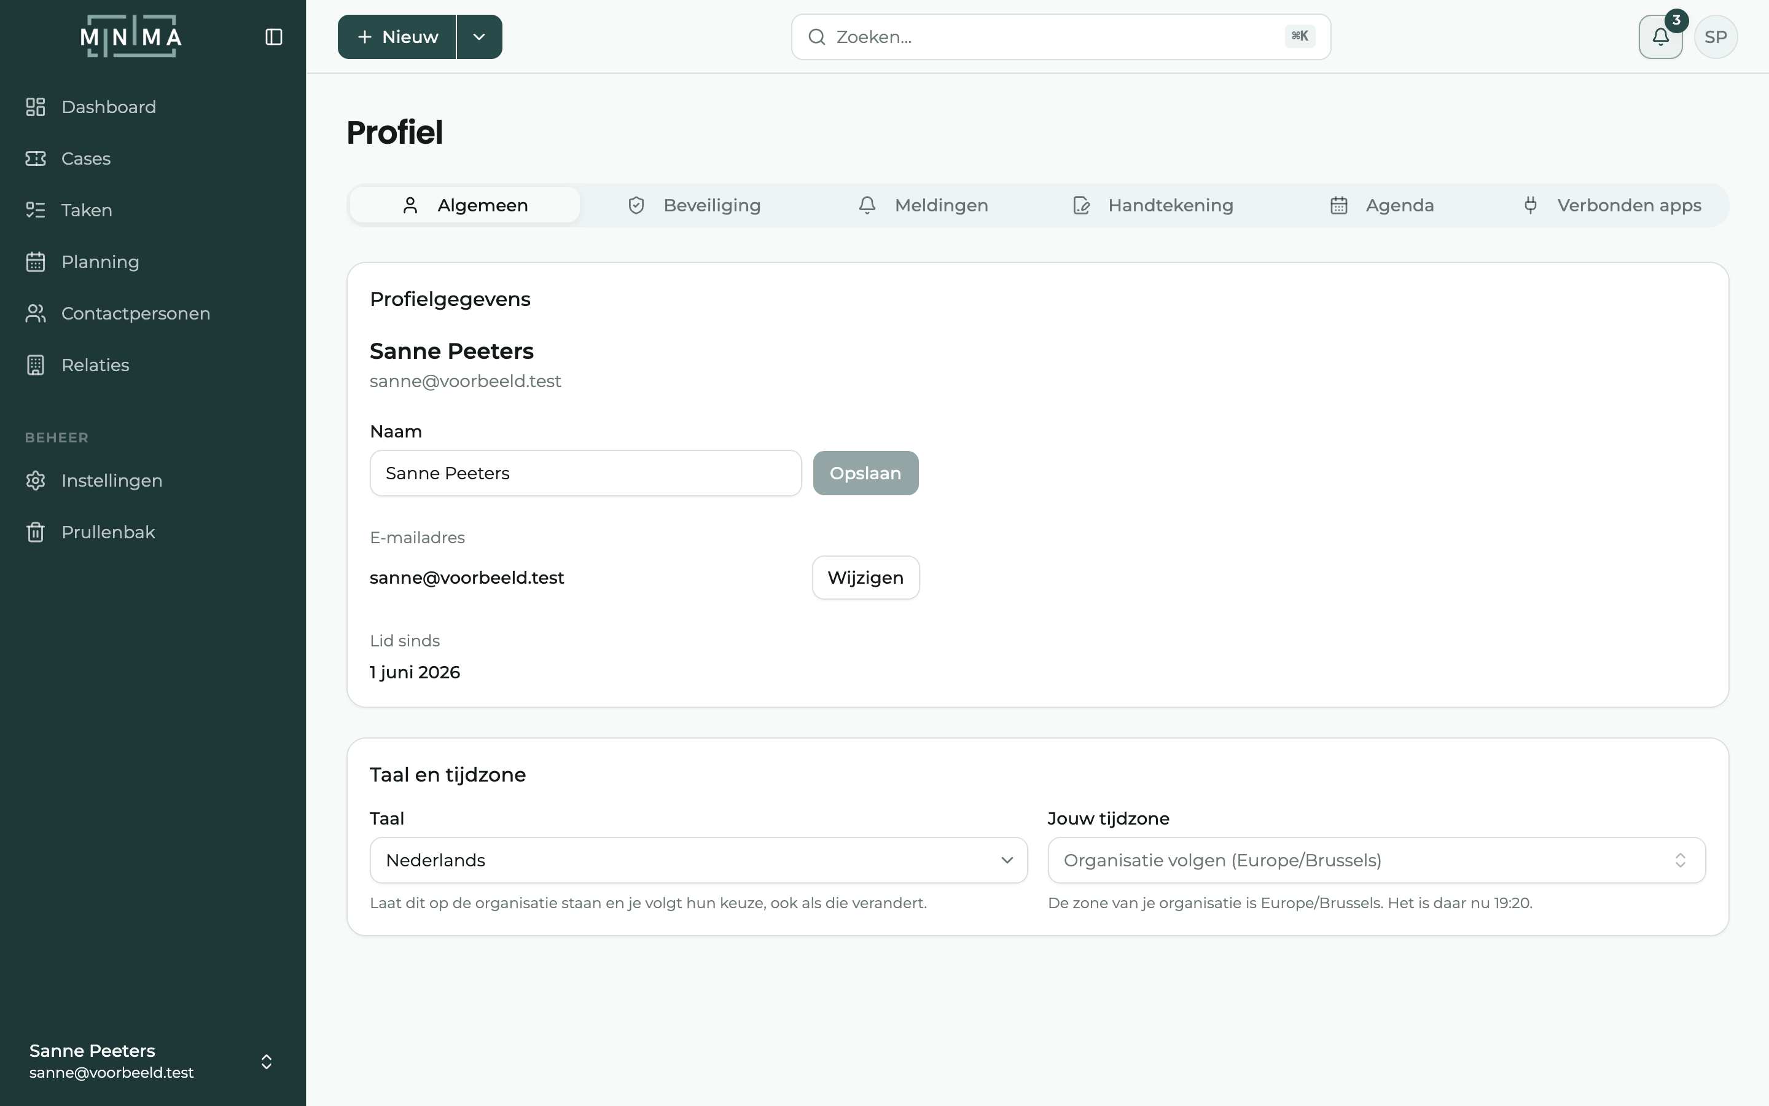Viewport: 1769px width, 1106px height.
Task: Open the dropdown arrow next to Nieuw
Action: [x=480, y=37]
